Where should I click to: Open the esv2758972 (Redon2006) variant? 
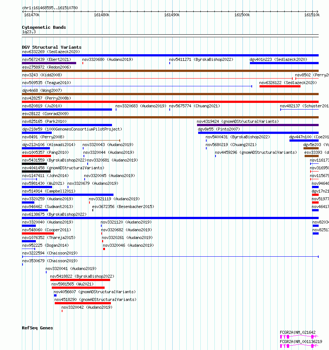tap(47, 67)
